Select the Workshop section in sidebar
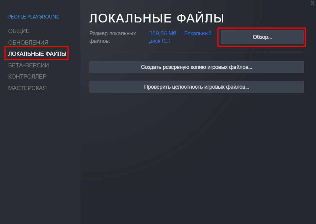This screenshot has width=316, height=224. click(27, 88)
